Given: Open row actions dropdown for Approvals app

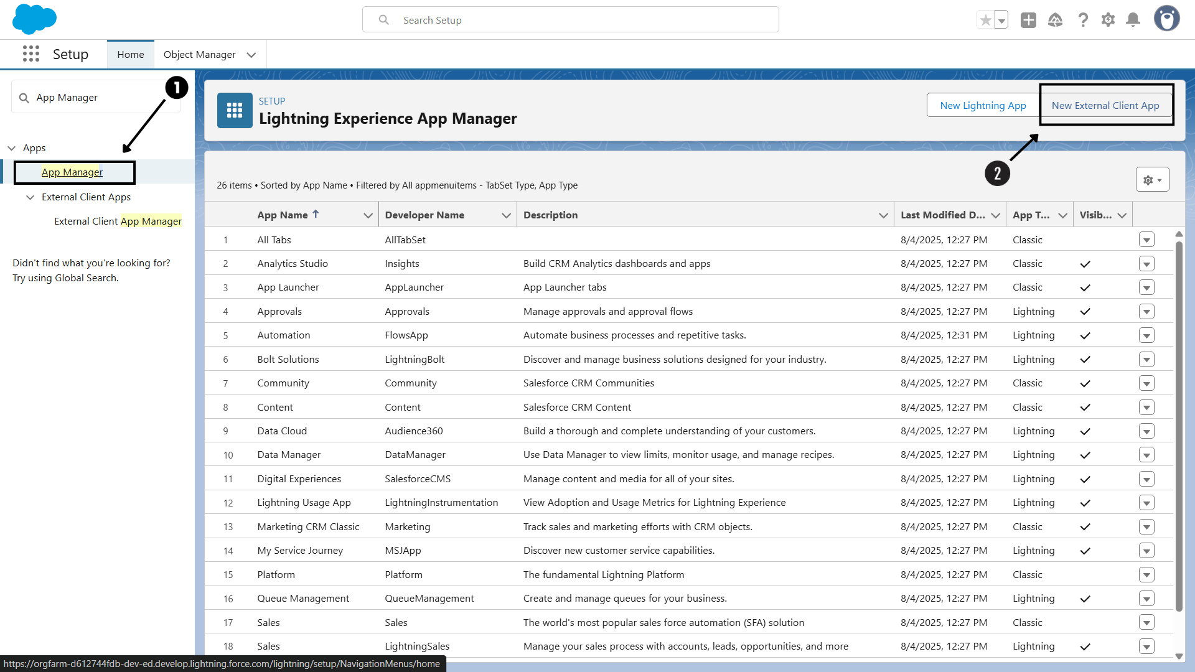Looking at the screenshot, I should coord(1146,311).
